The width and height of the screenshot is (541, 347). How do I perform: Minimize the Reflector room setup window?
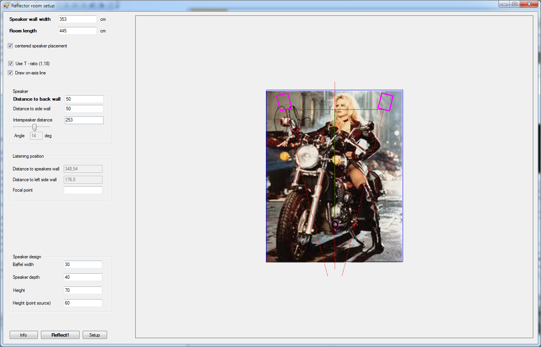click(504, 4)
